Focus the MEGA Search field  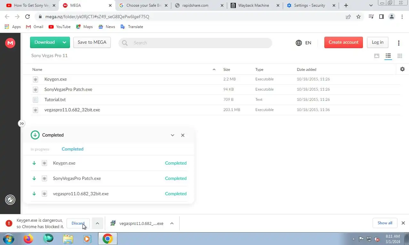(x=195, y=43)
